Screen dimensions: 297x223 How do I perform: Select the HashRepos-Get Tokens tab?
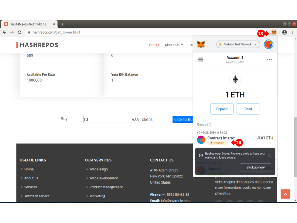(x=29, y=24)
